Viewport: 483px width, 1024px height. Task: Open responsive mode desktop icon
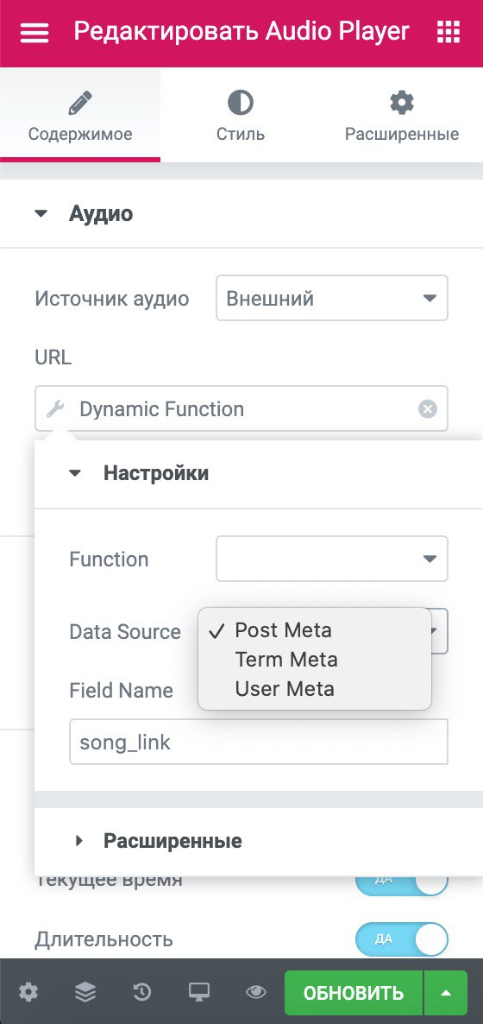point(198,993)
